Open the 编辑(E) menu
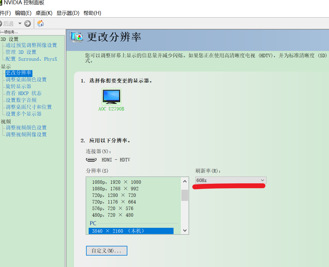This screenshot has height=267, width=329. coord(23,13)
